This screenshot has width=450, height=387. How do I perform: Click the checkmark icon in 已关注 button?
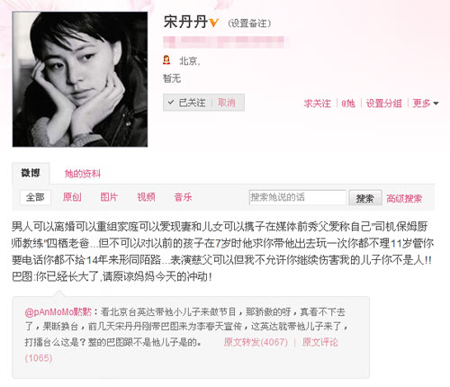[x=171, y=103]
